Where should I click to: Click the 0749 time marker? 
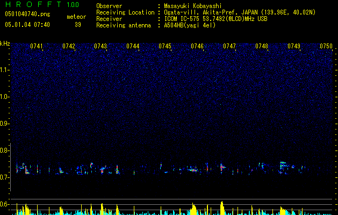(294, 46)
